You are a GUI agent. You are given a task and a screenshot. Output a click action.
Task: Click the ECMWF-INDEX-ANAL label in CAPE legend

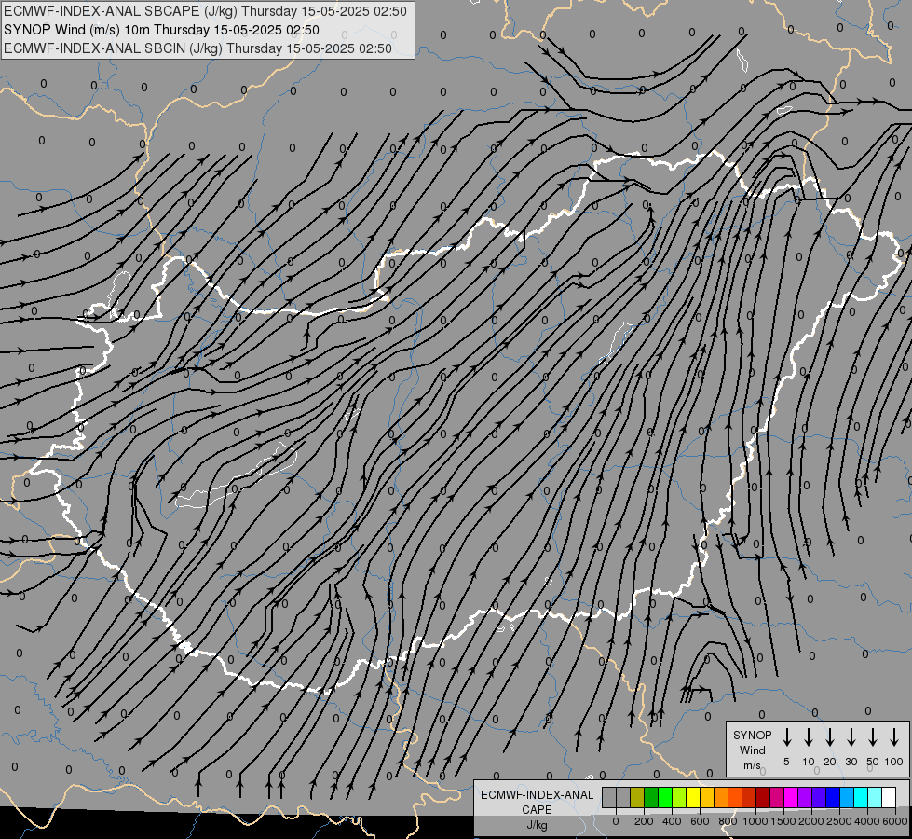pyautogui.click(x=537, y=795)
